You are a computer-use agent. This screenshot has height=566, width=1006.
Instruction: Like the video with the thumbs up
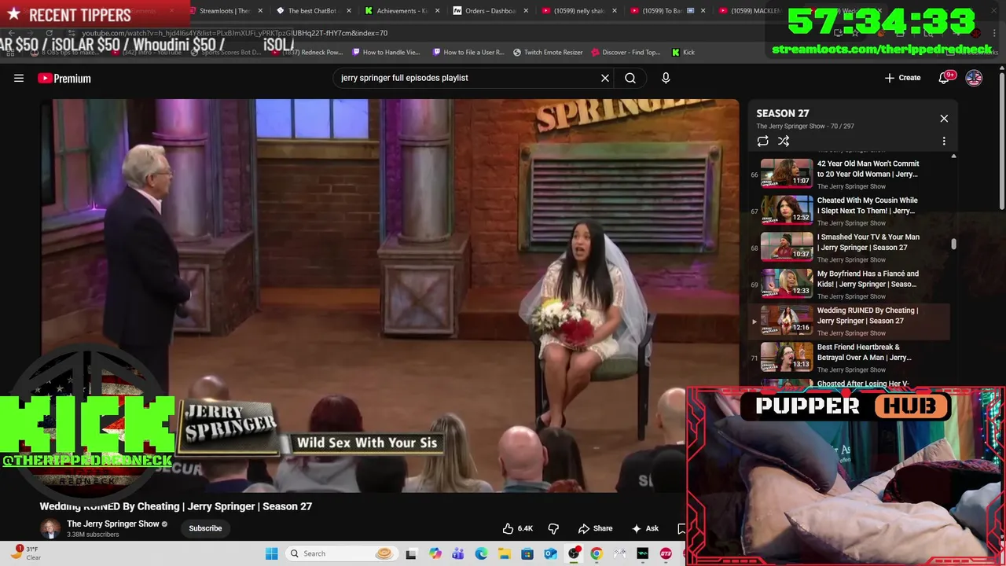(518, 528)
